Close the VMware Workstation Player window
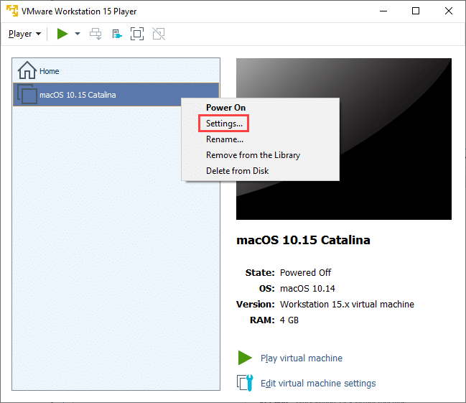 pos(449,11)
